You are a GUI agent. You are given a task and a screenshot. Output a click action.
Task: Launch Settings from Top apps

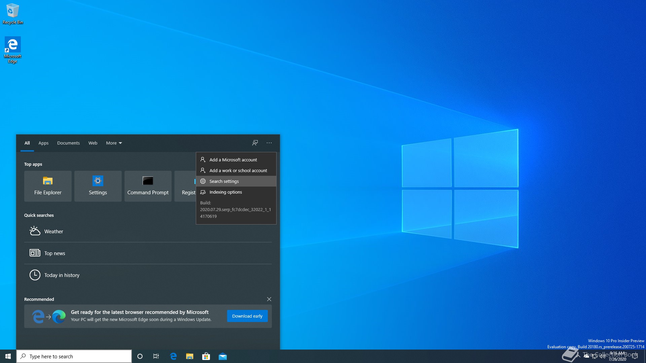pyautogui.click(x=98, y=186)
